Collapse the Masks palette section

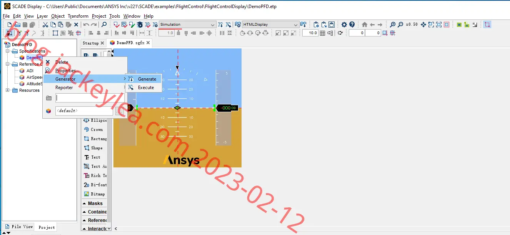click(x=84, y=204)
